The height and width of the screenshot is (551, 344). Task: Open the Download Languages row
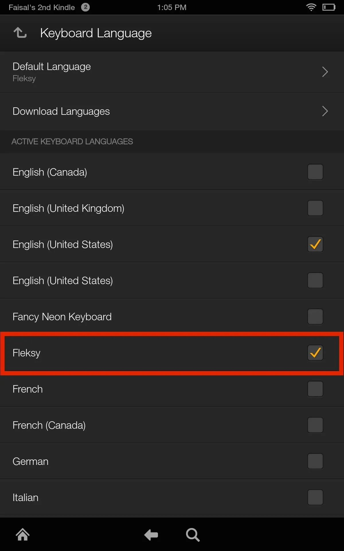click(172, 112)
